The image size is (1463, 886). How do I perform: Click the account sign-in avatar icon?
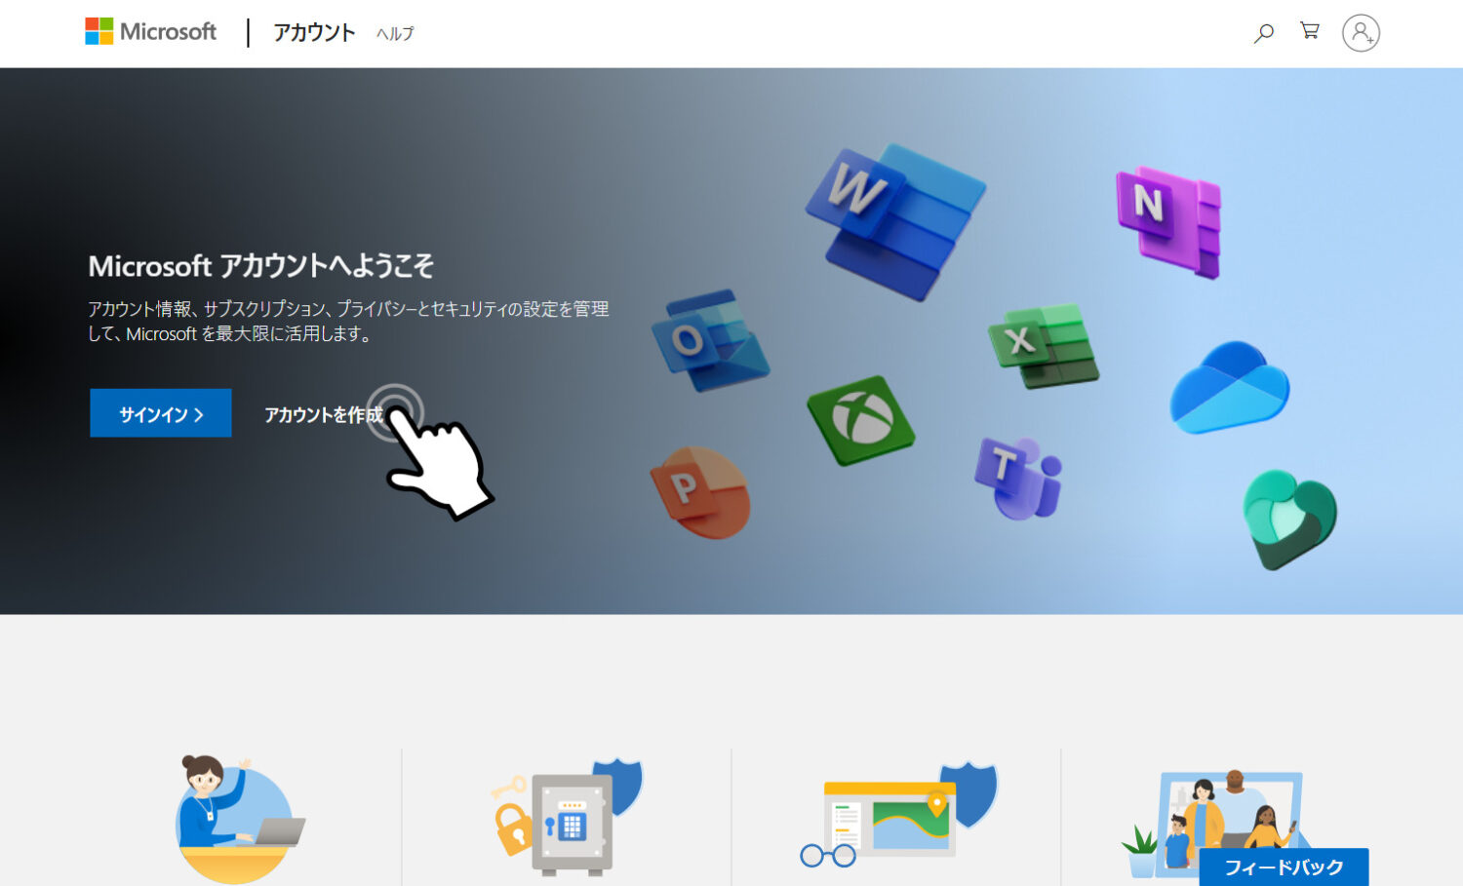[x=1361, y=32]
